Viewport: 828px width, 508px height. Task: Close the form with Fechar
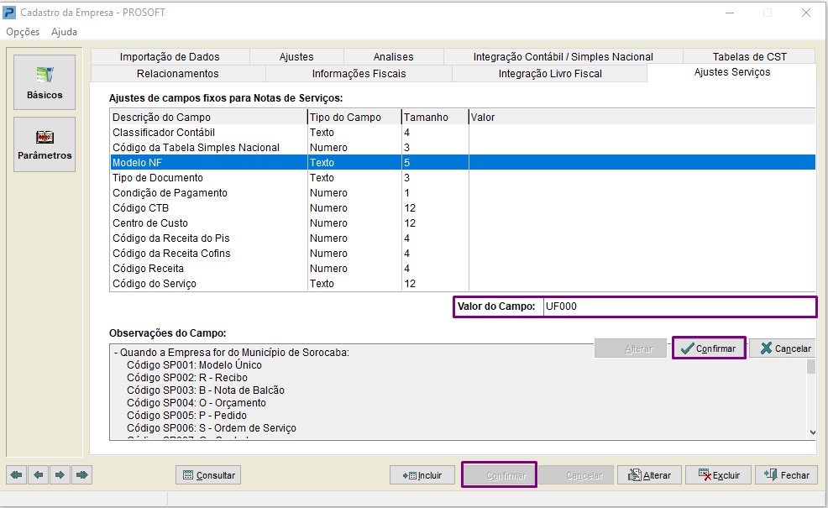[x=787, y=475]
